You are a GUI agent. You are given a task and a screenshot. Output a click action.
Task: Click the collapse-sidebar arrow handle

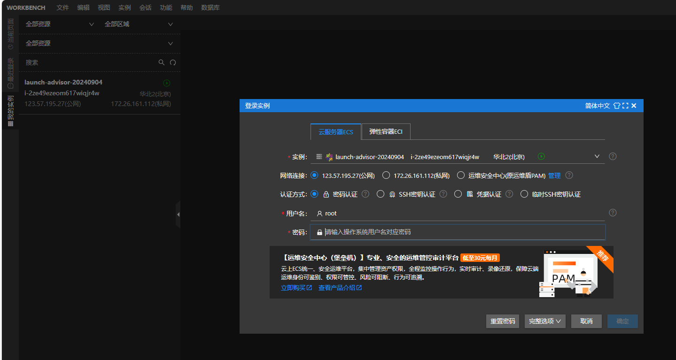click(x=178, y=214)
